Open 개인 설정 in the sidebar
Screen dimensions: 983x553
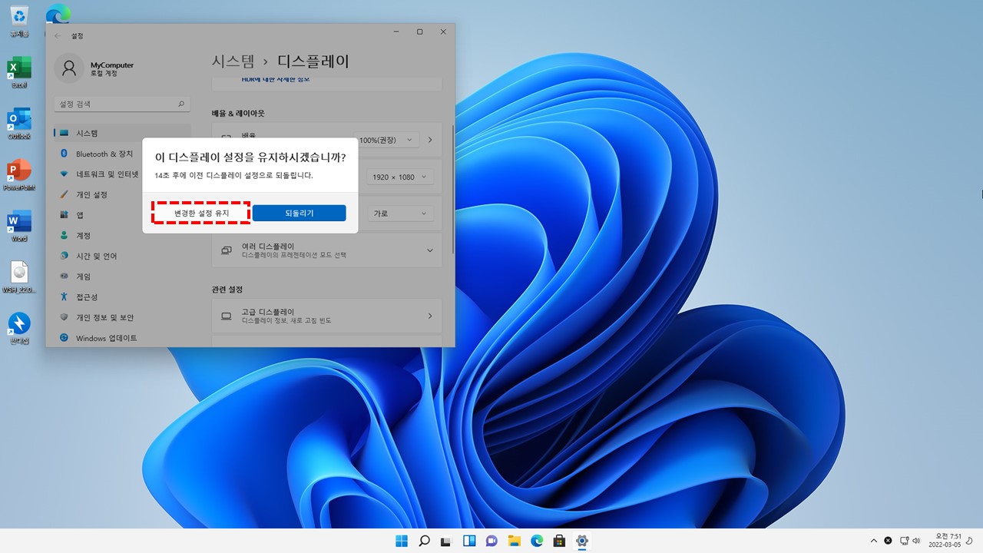coord(122,194)
